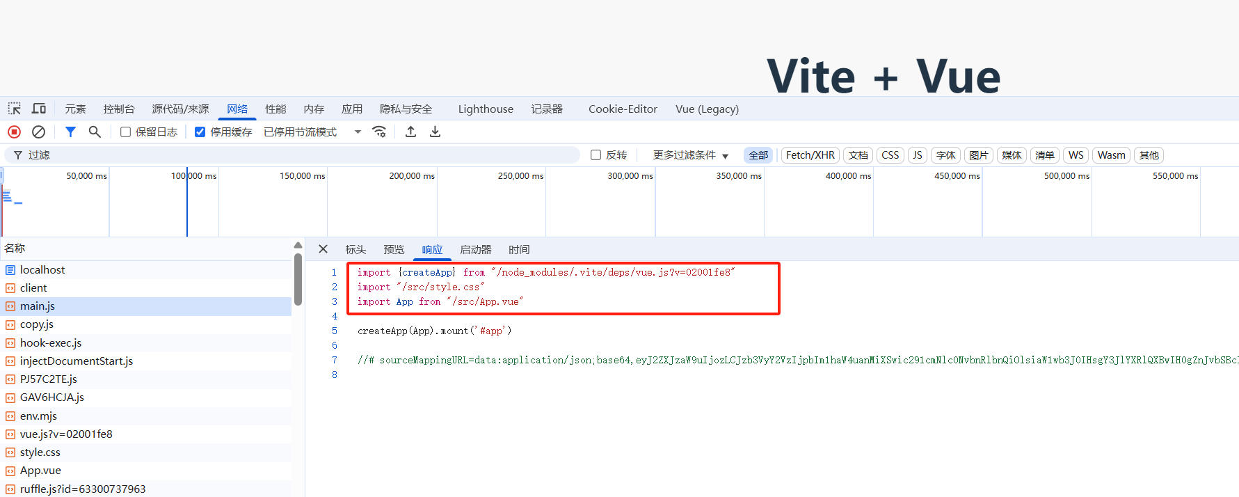The width and height of the screenshot is (1239, 497).
Task: Open the throttling mode dropdown
Action: (313, 132)
